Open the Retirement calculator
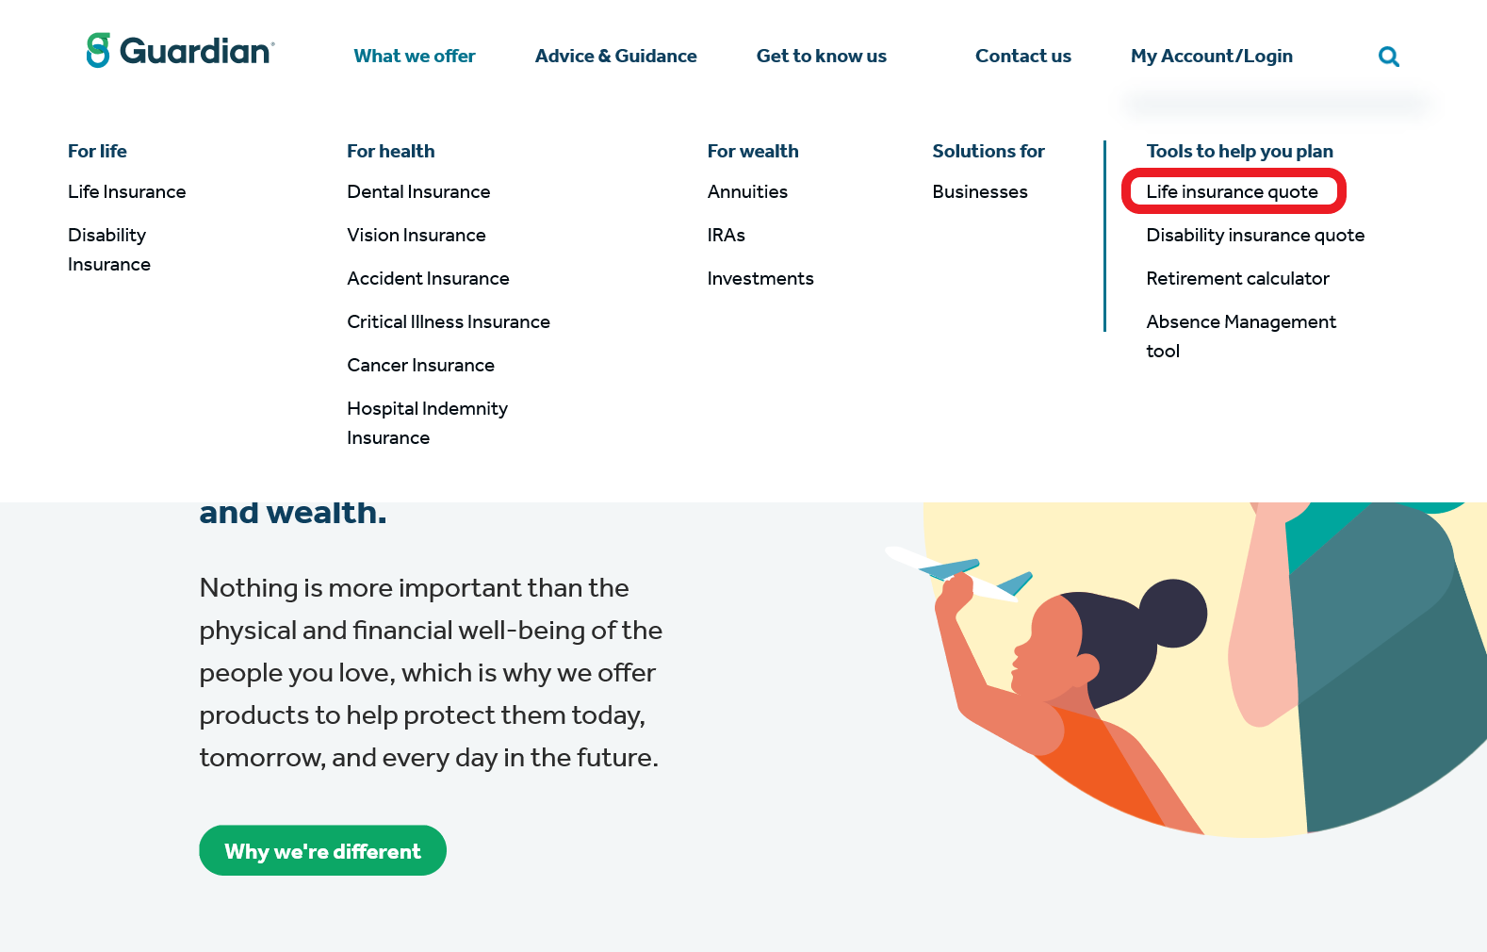The height and width of the screenshot is (952, 1487). pyautogui.click(x=1237, y=278)
